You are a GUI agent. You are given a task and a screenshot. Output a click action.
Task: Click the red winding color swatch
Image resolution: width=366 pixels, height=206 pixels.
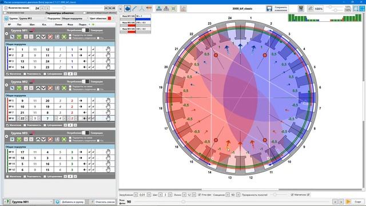pyautogui.click(x=109, y=18)
